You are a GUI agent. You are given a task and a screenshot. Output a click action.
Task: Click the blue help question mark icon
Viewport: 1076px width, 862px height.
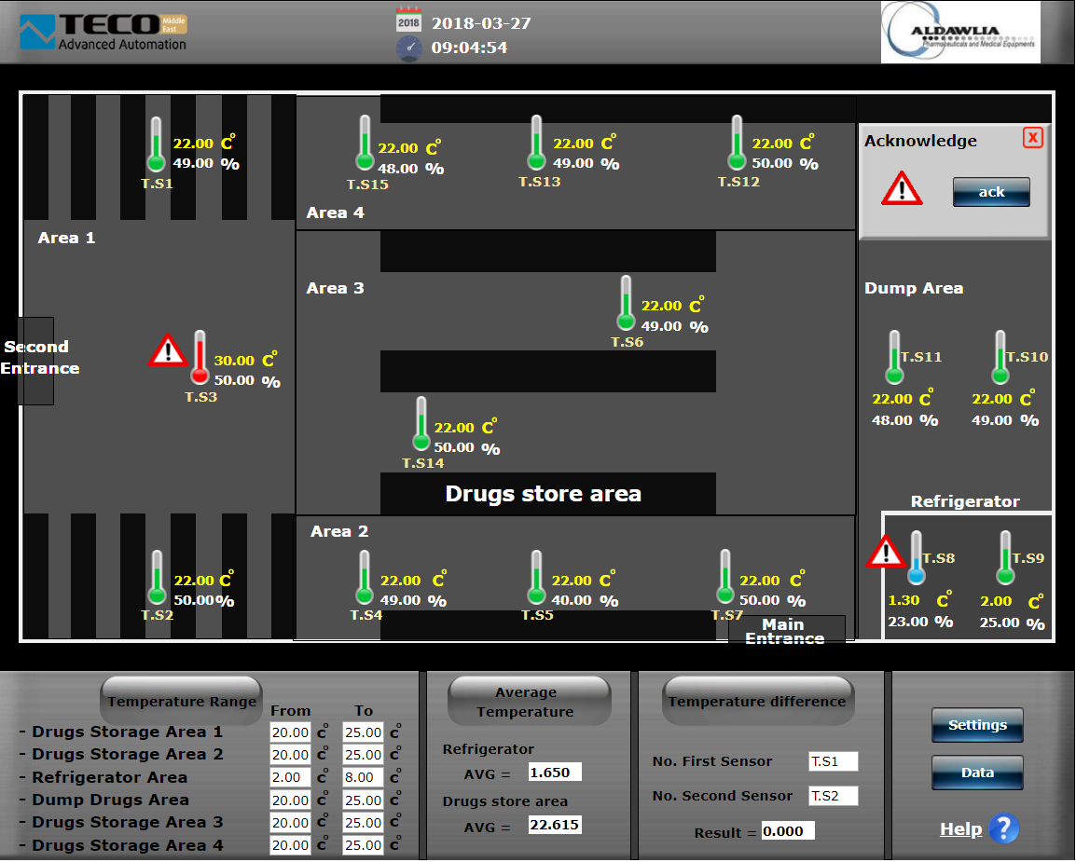pyautogui.click(x=1004, y=828)
